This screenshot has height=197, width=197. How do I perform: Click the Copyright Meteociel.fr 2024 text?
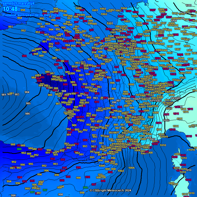[x=110, y=190]
